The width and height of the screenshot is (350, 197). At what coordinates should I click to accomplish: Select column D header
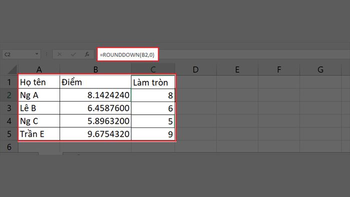pos(195,69)
